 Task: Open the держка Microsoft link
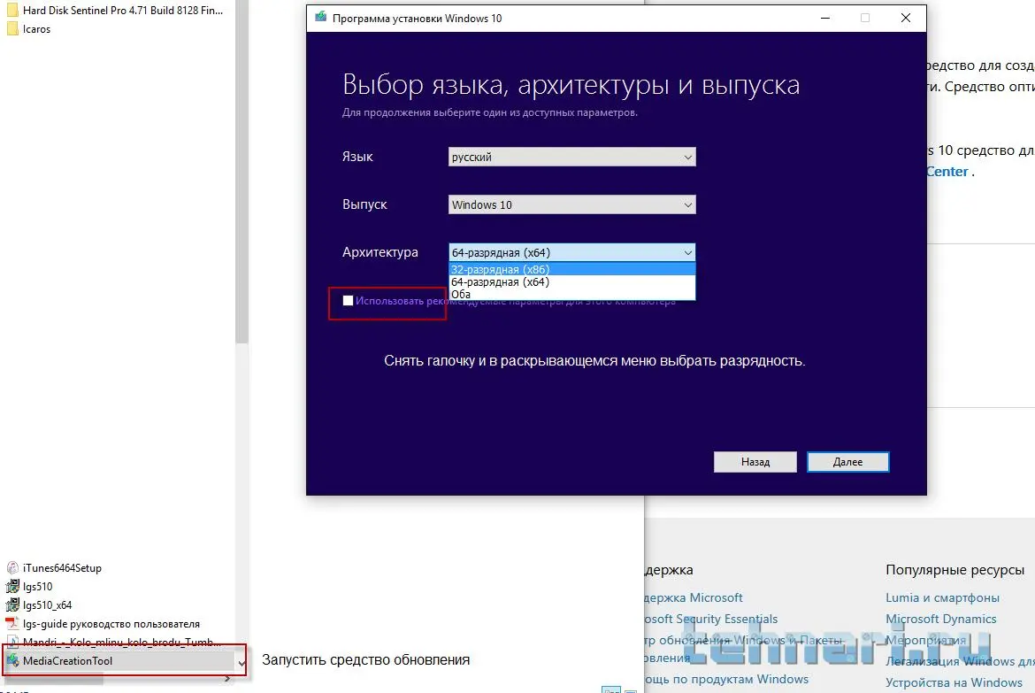(x=693, y=597)
